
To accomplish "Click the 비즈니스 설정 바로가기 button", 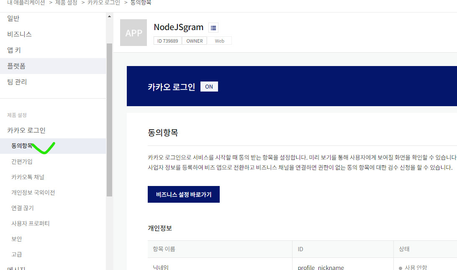I will tap(184, 194).
